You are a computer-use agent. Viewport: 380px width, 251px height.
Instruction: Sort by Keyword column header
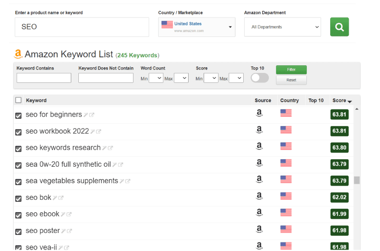point(36,100)
